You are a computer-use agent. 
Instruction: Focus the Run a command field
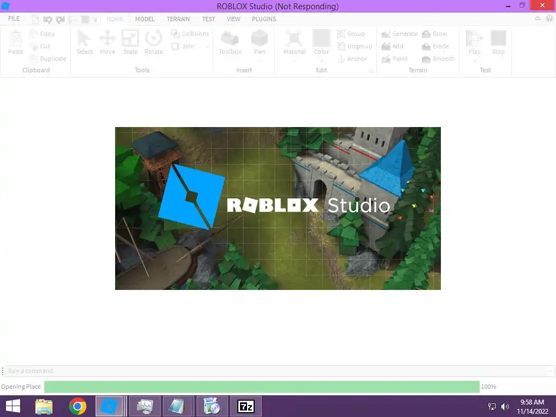pos(279,371)
